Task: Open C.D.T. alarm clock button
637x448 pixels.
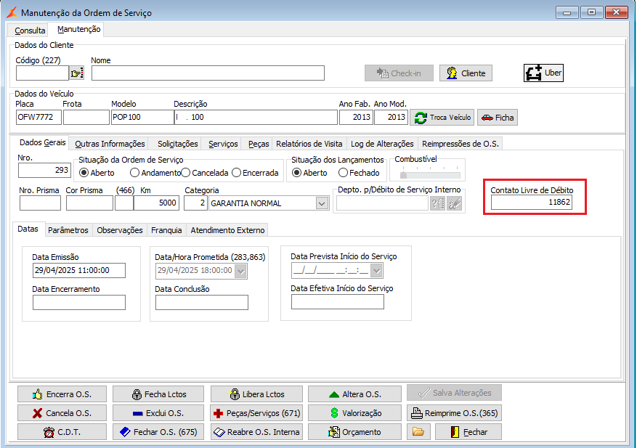Action: (62, 432)
